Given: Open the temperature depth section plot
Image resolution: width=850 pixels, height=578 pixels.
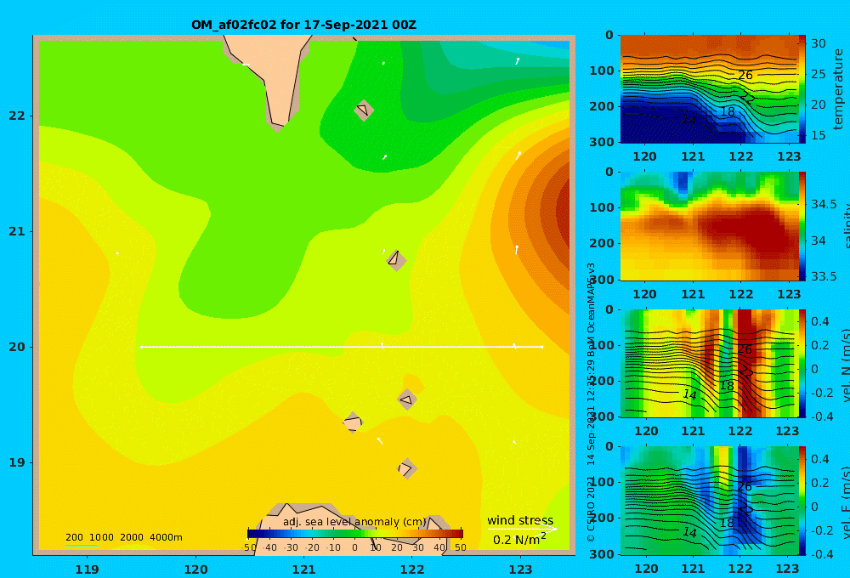Looking at the screenshot, I should [x=709, y=89].
